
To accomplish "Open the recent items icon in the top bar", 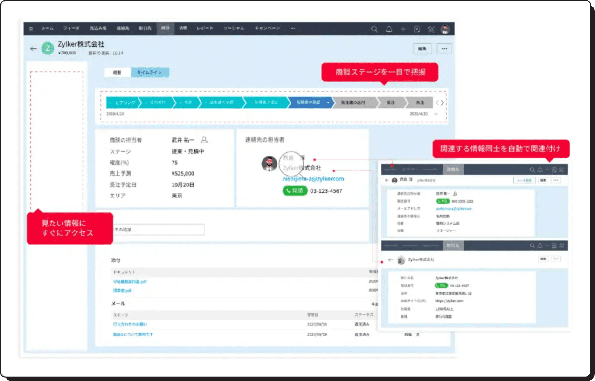I will 416,29.
